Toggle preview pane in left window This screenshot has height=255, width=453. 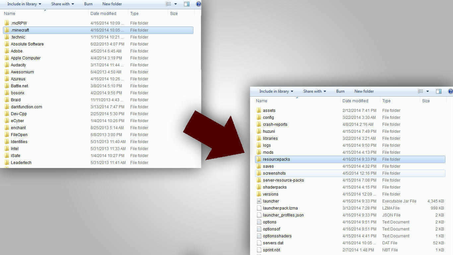pos(187,4)
